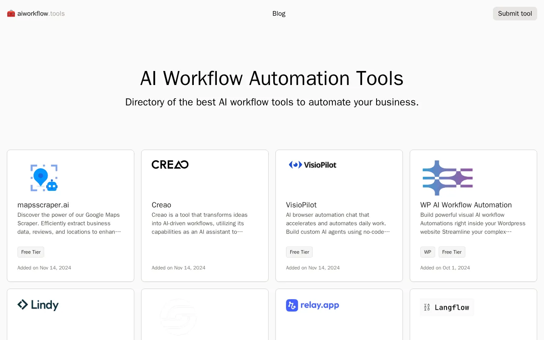Click the Lindy logo
Screen dimensions: 544x340
[38, 305]
